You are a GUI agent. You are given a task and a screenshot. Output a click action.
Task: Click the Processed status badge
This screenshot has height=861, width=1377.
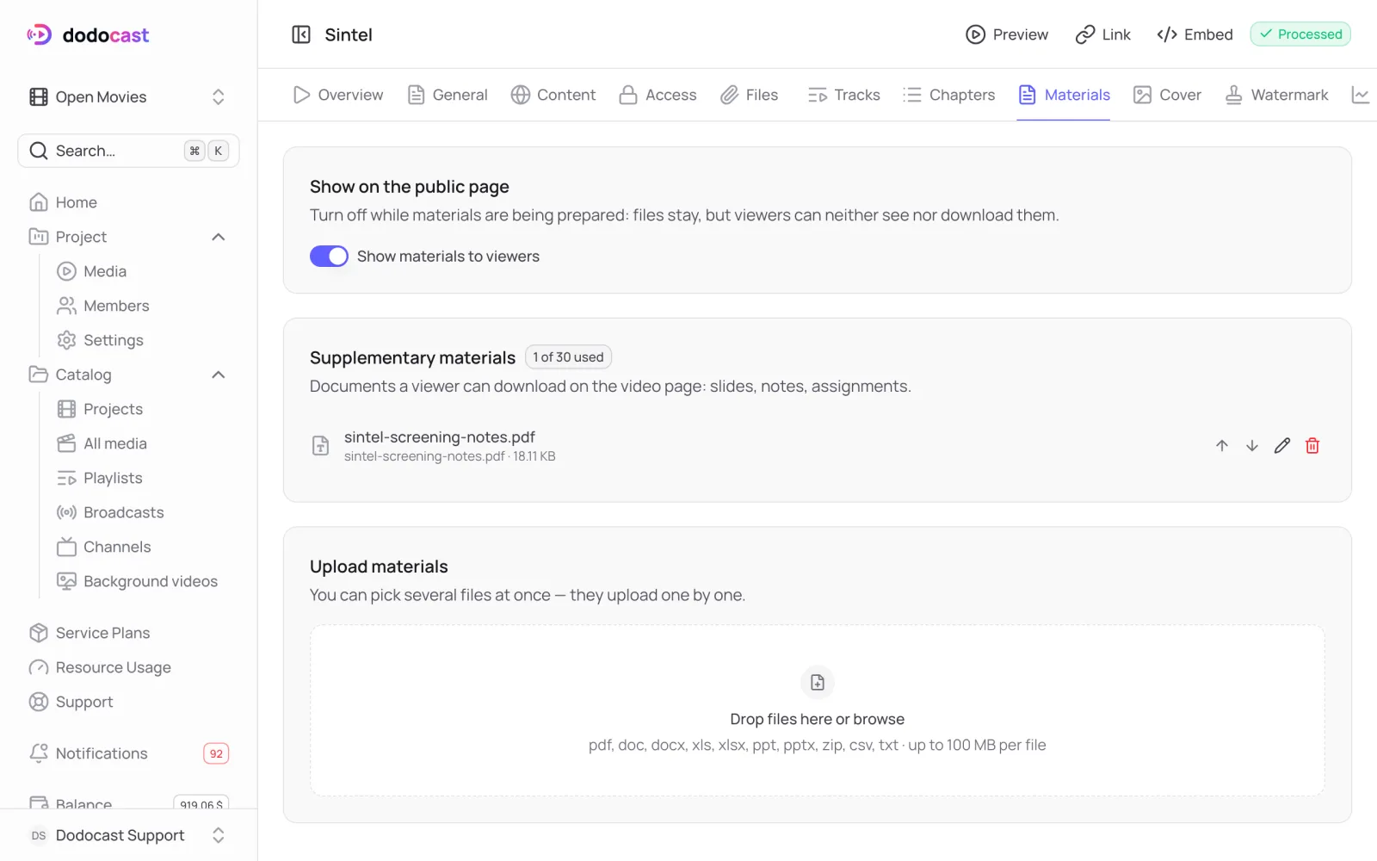tap(1300, 34)
